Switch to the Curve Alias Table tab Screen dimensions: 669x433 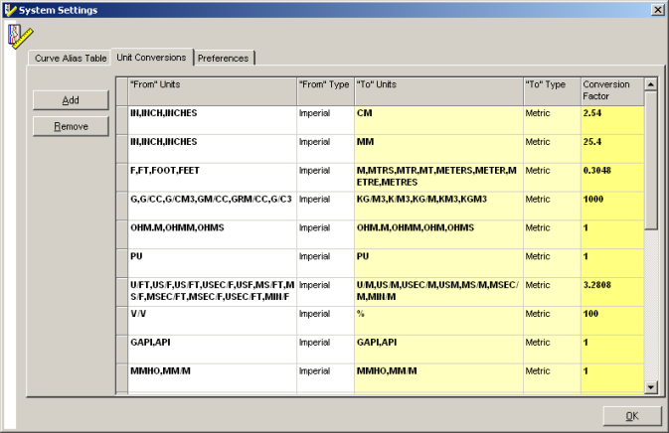pyautogui.click(x=71, y=59)
